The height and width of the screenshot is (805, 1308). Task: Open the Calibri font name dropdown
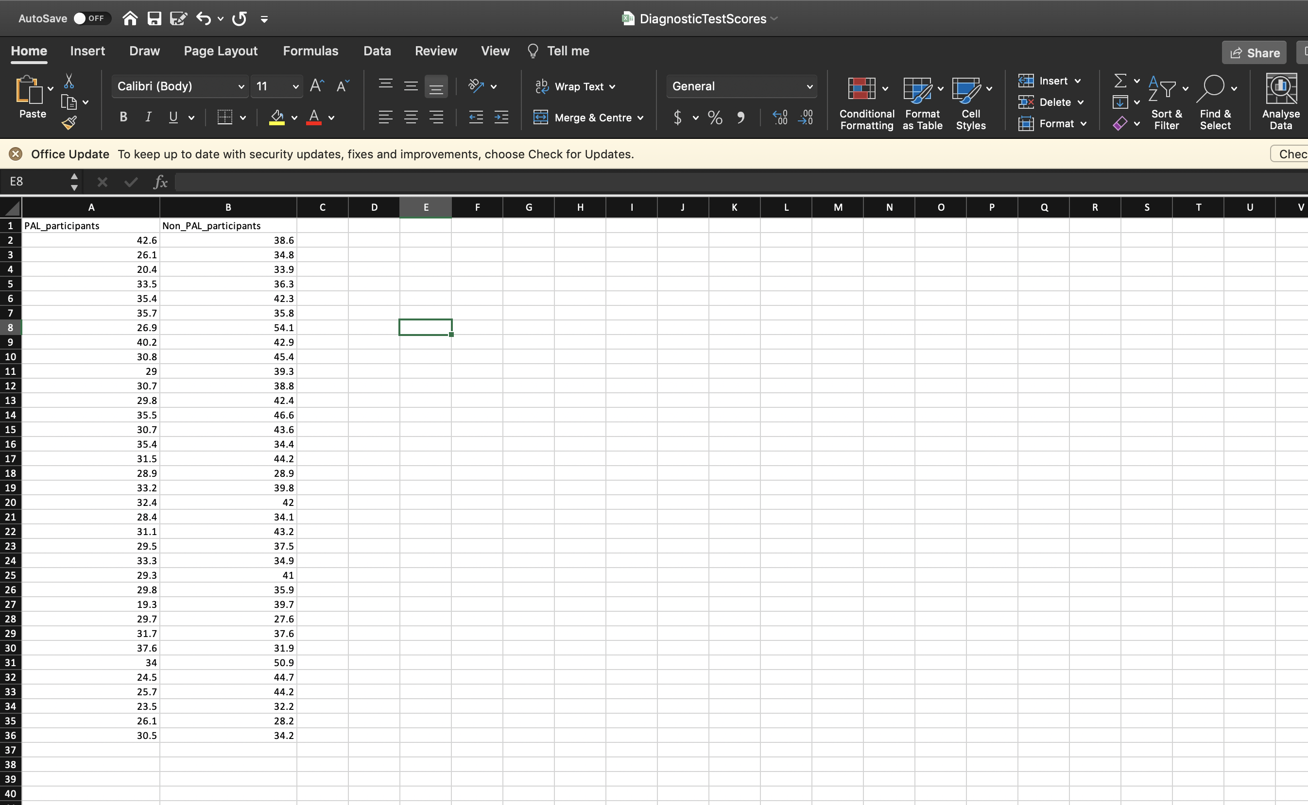[241, 87]
